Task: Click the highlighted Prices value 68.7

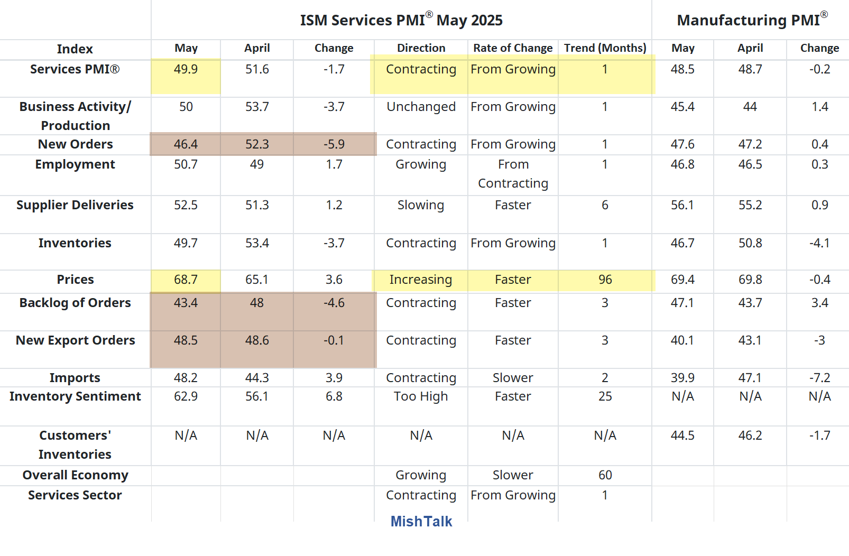Action: pos(186,280)
